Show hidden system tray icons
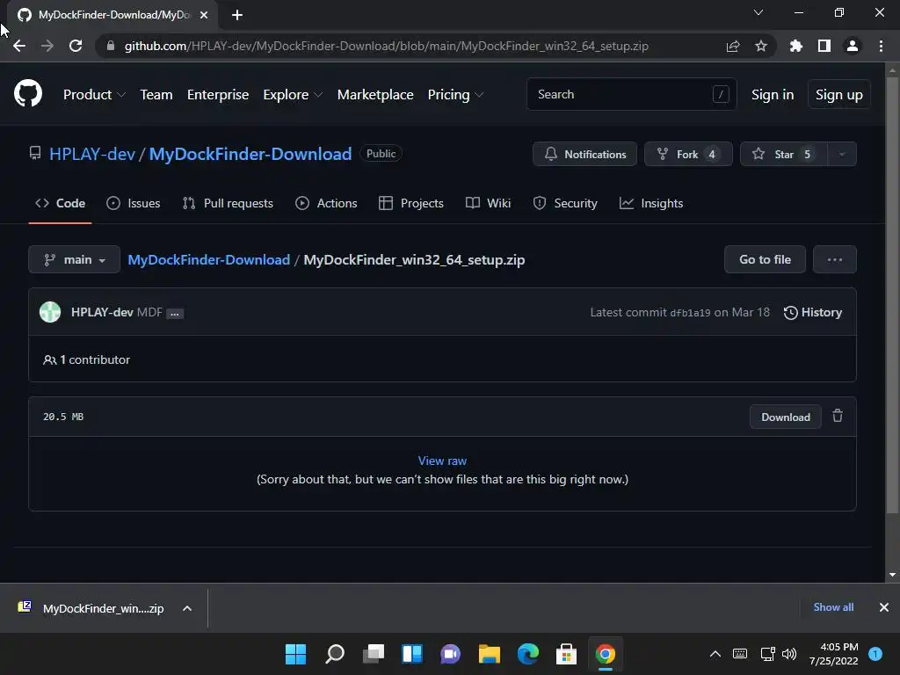 tap(715, 654)
